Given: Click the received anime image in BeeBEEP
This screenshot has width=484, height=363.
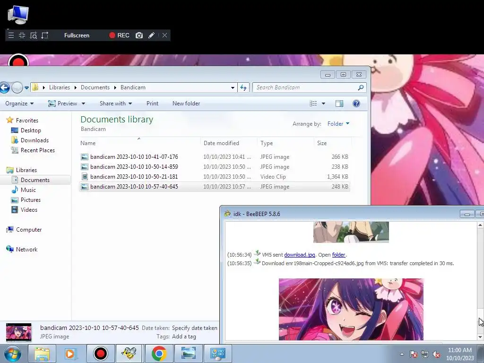Looking at the screenshot, I should pos(351,309).
